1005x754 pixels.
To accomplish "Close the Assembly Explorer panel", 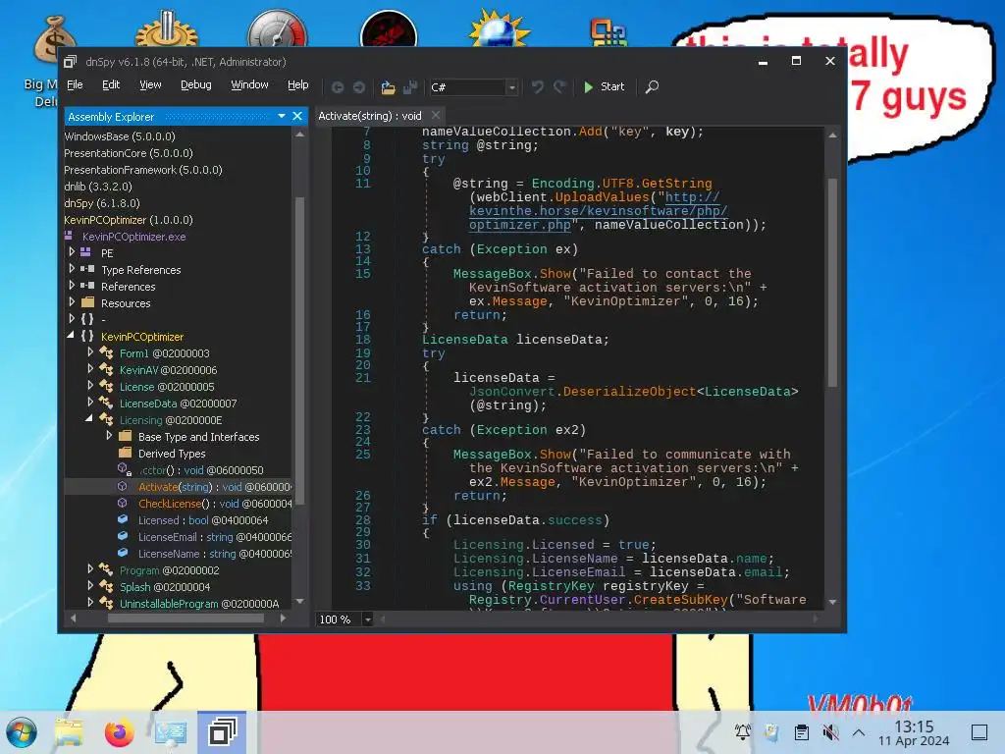I will click(297, 116).
